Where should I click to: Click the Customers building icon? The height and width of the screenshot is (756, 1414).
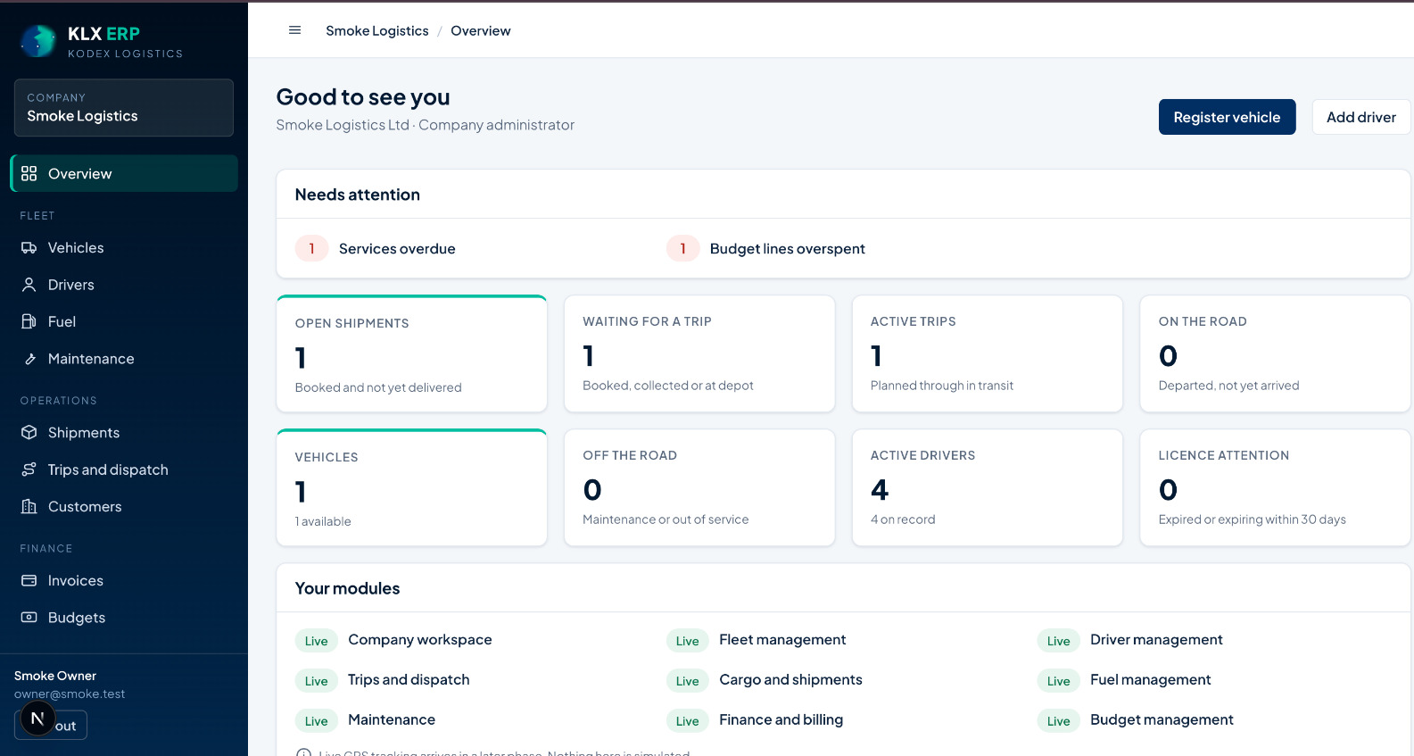click(x=29, y=507)
